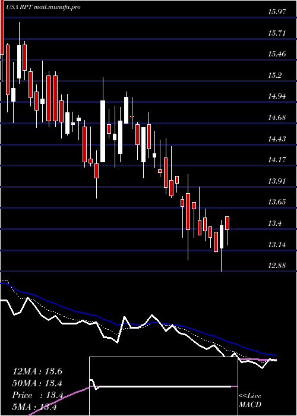Click the 14.43 price axis label
The width and height of the screenshot is (297, 416).
[277, 138]
